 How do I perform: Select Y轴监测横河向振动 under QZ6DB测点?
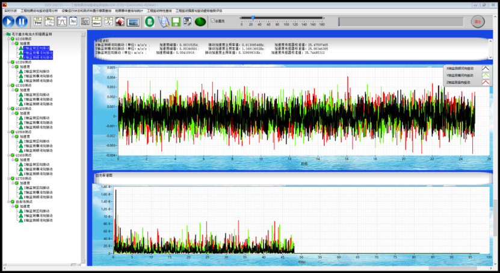point(38,169)
